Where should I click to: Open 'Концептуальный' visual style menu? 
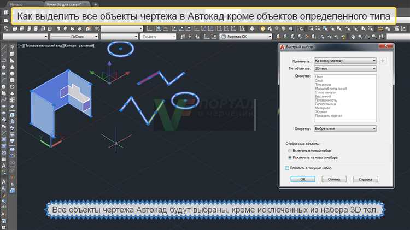tap(79, 45)
